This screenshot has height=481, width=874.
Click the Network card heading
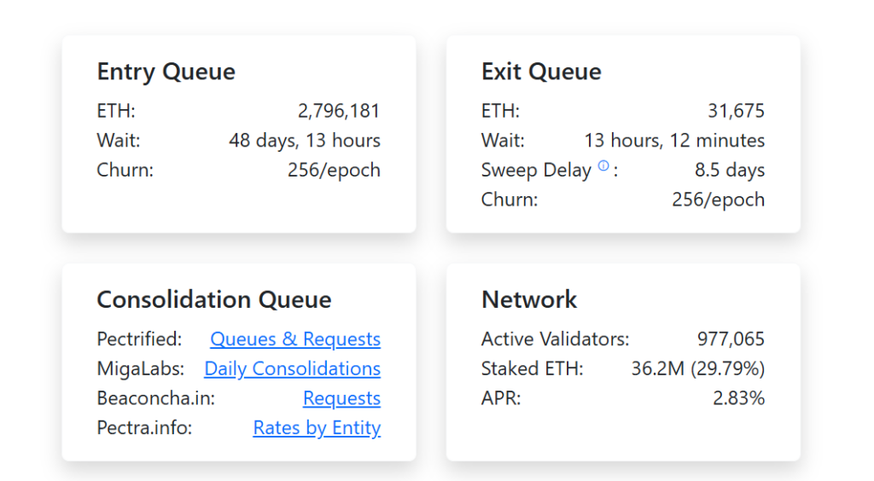[x=529, y=300]
